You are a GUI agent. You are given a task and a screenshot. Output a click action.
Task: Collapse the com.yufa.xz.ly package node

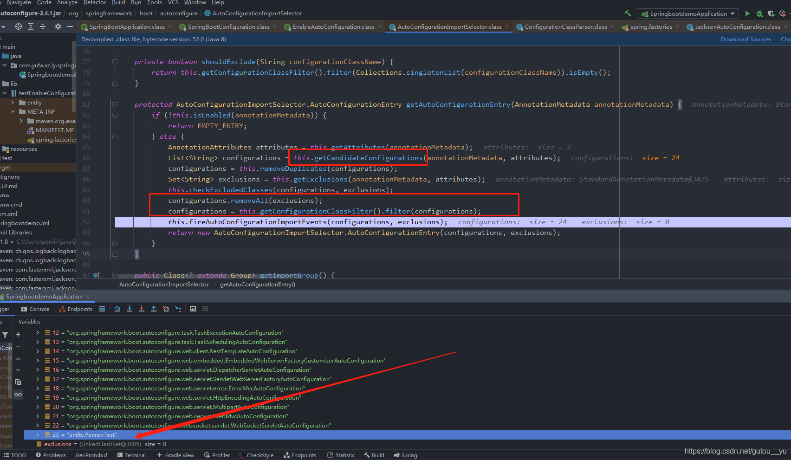tap(5, 65)
